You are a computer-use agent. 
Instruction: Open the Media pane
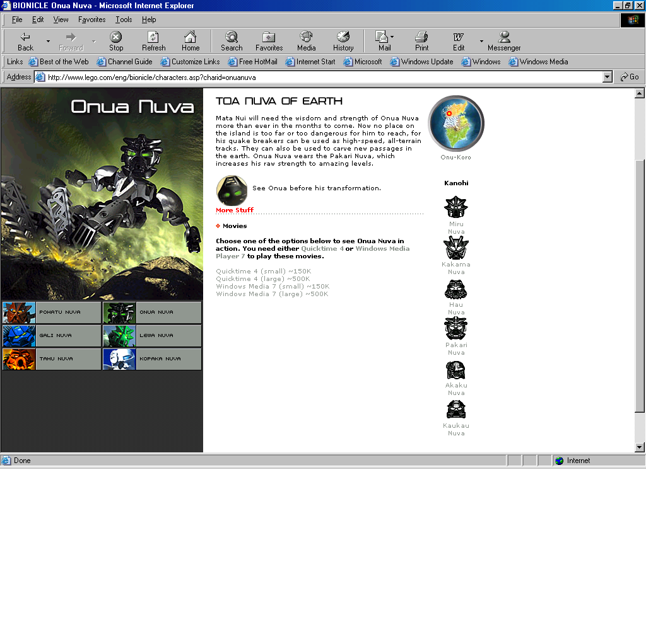coord(306,41)
